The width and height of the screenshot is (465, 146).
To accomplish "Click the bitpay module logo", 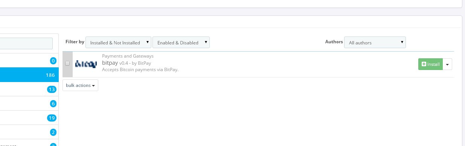I will [x=86, y=64].
